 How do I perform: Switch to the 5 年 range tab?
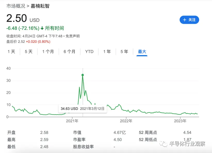click(124, 52)
